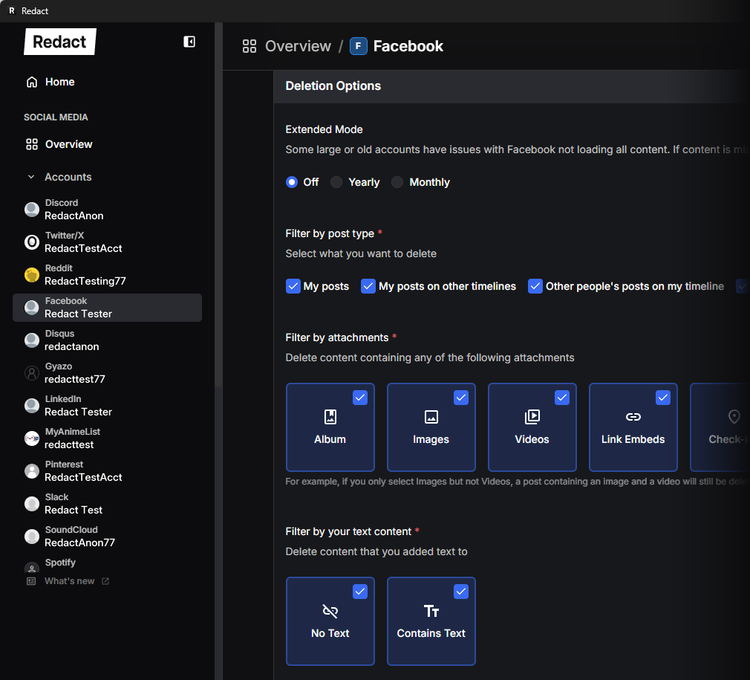Click the Home house icon

click(x=32, y=82)
